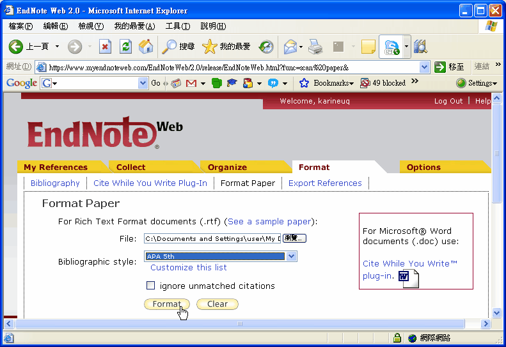Click the Stop loading icon in toolbar

coord(106,47)
